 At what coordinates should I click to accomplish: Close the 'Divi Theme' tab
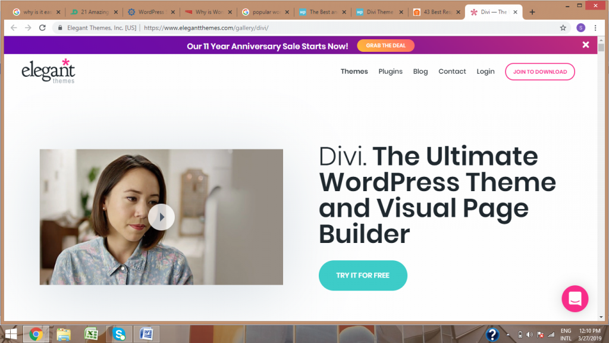pyautogui.click(x=401, y=12)
